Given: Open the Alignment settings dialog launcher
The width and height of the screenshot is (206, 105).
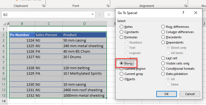Looking at the screenshot, I should (x=186, y=6).
